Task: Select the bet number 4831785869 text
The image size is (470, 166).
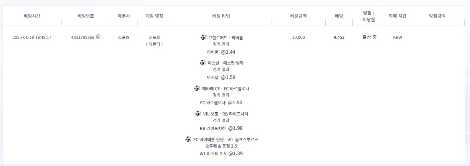Action: click(83, 37)
